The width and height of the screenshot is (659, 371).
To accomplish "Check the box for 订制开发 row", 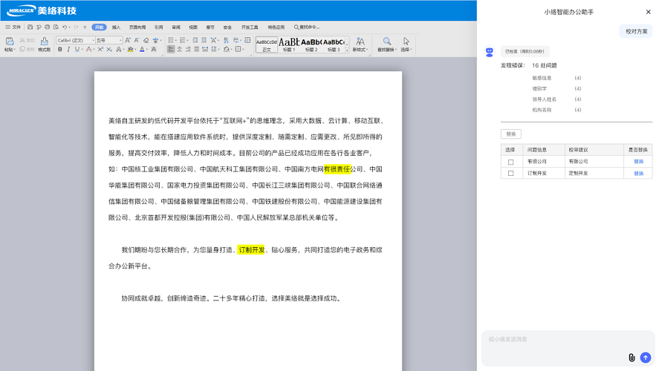I will (510, 174).
